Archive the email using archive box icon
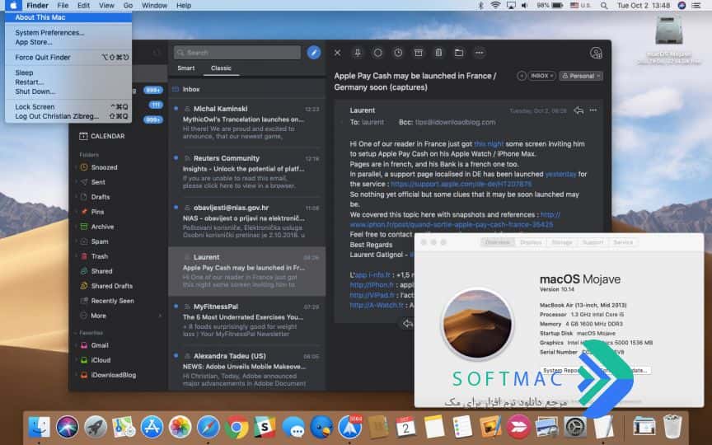This screenshot has width=712, height=445. (418, 53)
